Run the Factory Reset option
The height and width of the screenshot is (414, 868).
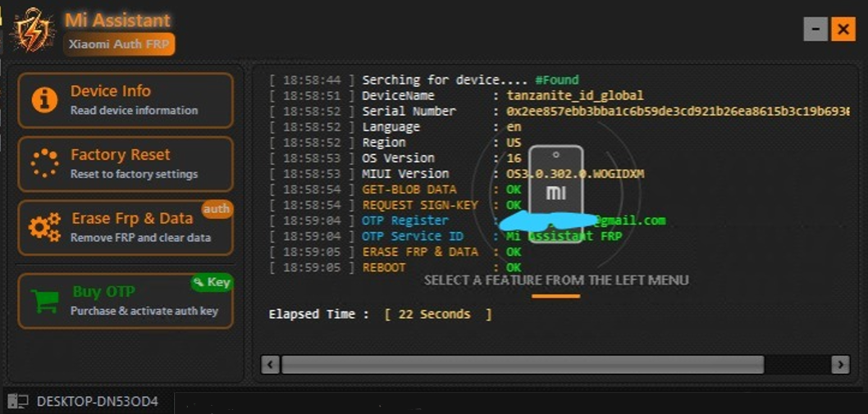click(126, 164)
